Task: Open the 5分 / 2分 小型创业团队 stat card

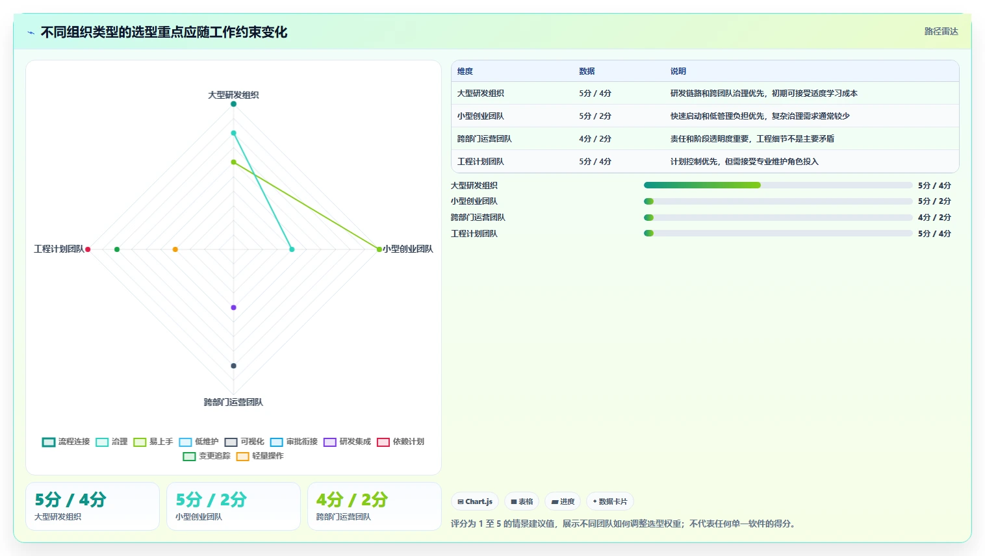Action: coord(233,506)
